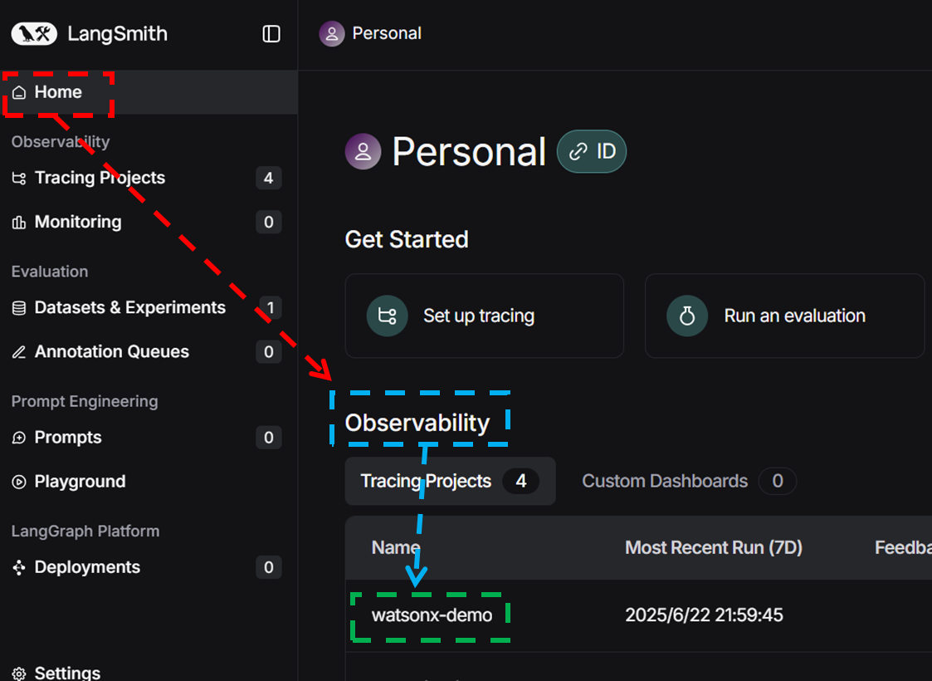The width and height of the screenshot is (932, 681).
Task: Click the link icon in ID badge
Action: [578, 152]
